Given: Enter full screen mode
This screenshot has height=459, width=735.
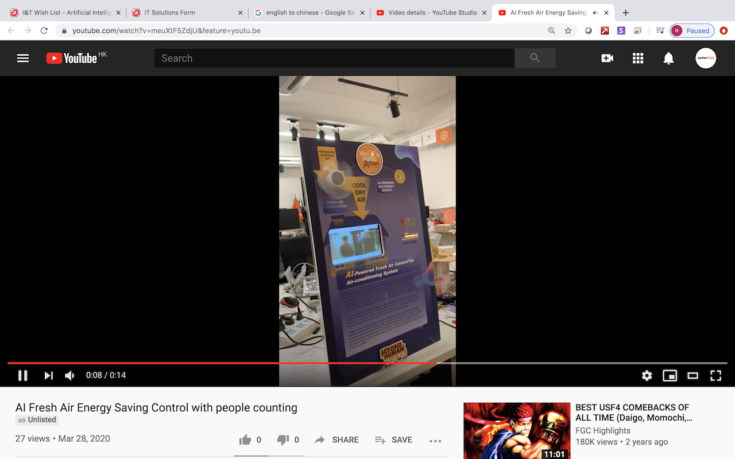Looking at the screenshot, I should (x=715, y=375).
